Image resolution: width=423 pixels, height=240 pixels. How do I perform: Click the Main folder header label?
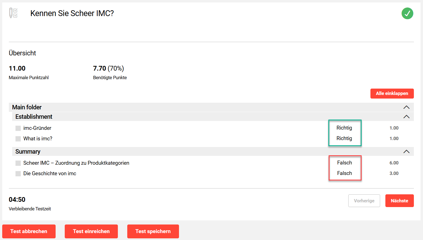click(27, 107)
